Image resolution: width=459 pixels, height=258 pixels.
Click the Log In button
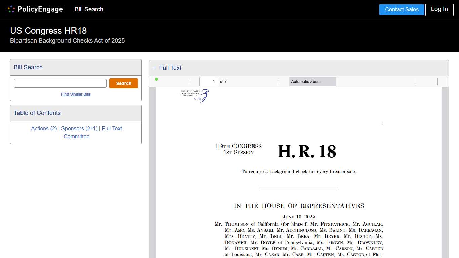click(x=439, y=9)
